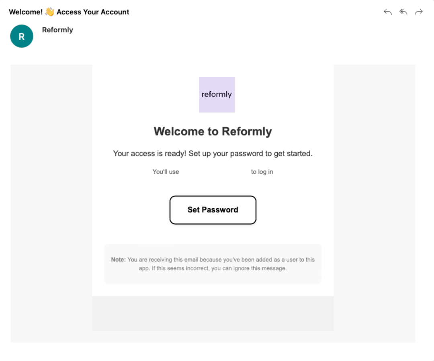Click the 'to log in' text
The height and width of the screenshot is (361, 434).
(262, 172)
